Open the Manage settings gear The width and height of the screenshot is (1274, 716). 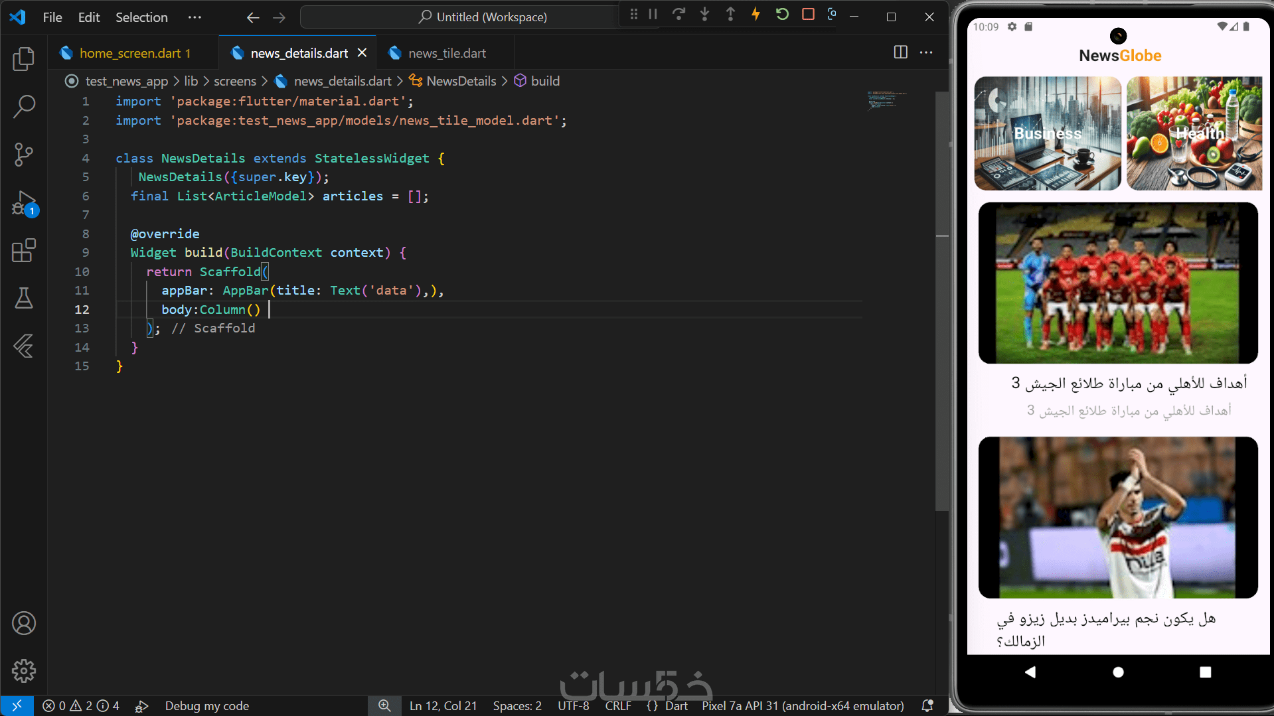coord(24,671)
